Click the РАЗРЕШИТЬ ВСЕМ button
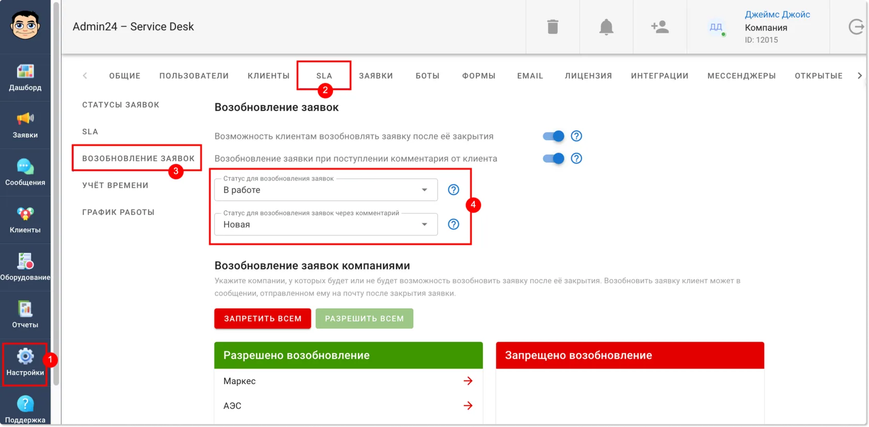 point(364,318)
